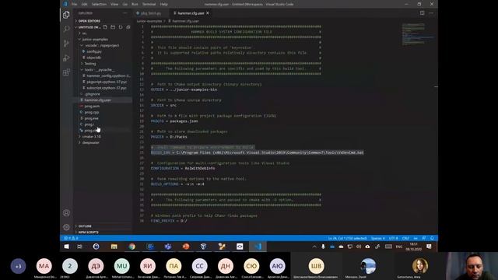This screenshot has width=498, height=280.
Task: Open the Accounts menu icon
Action: [x=66, y=212]
